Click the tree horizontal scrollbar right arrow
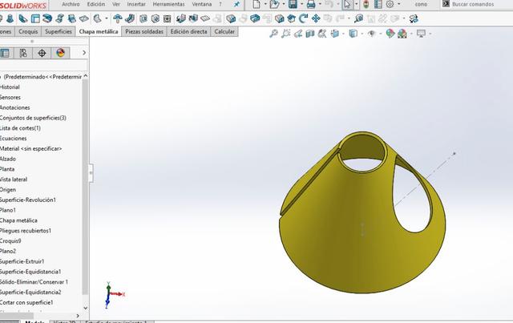This screenshot has height=323, width=513. click(x=78, y=316)
